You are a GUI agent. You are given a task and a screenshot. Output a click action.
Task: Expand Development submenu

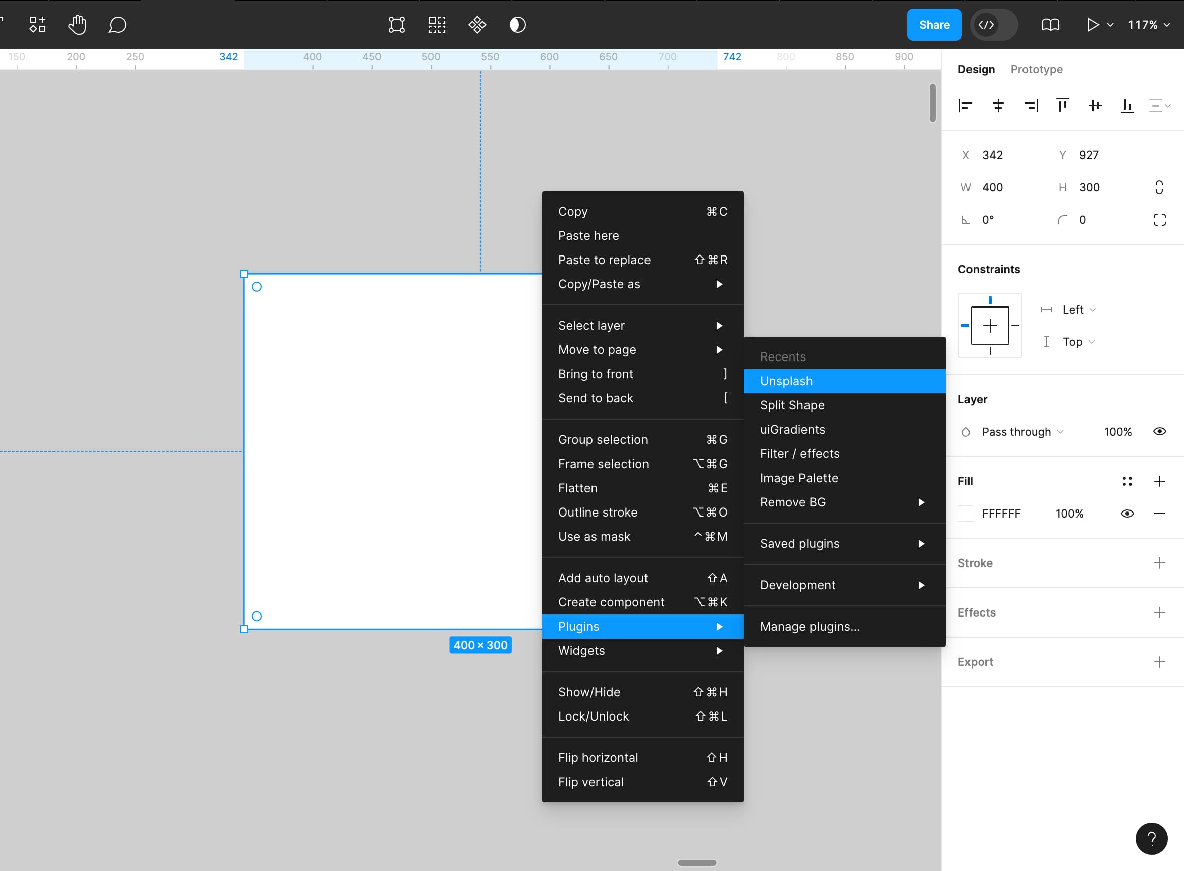click(844, 585)
